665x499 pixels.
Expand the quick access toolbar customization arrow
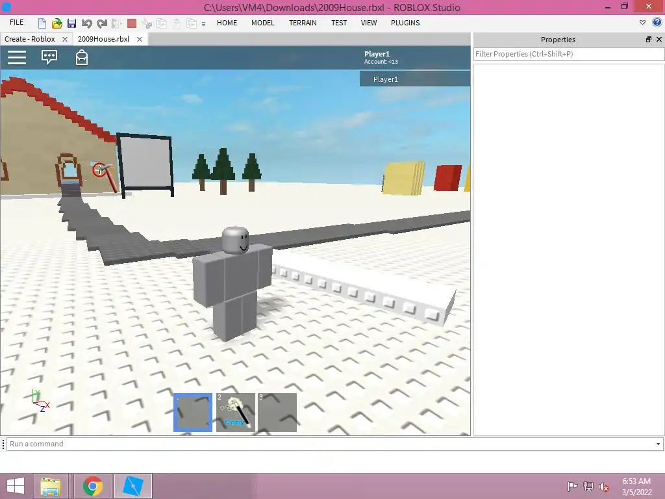[203, 24]
